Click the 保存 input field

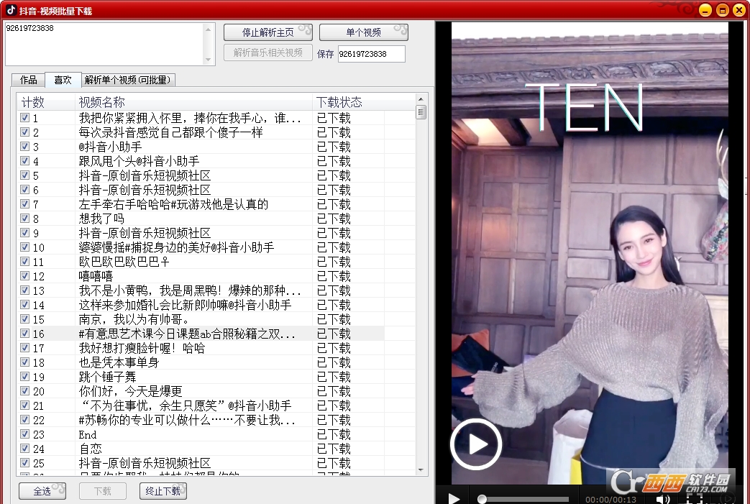click(371, 54)
